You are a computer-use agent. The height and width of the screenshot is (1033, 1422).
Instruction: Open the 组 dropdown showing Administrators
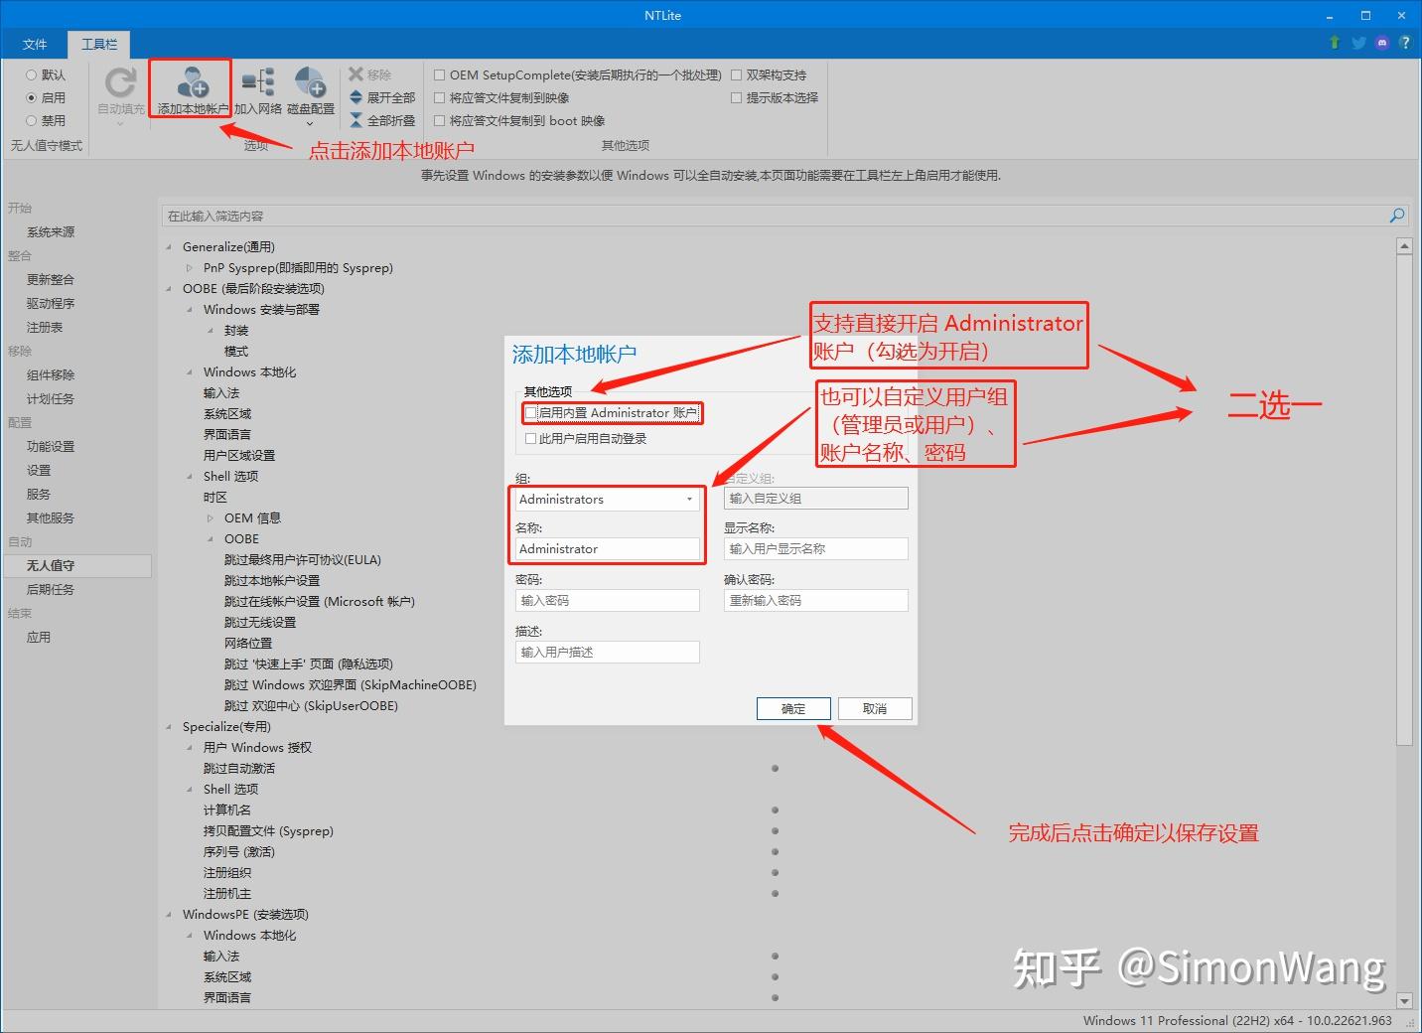[690, 500]
